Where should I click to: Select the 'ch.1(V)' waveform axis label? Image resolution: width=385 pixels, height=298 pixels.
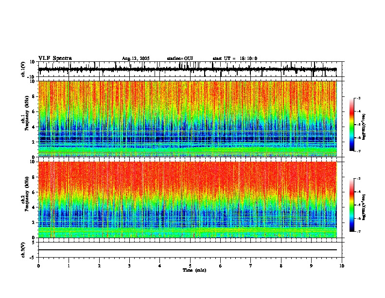[x=23, y=69]
